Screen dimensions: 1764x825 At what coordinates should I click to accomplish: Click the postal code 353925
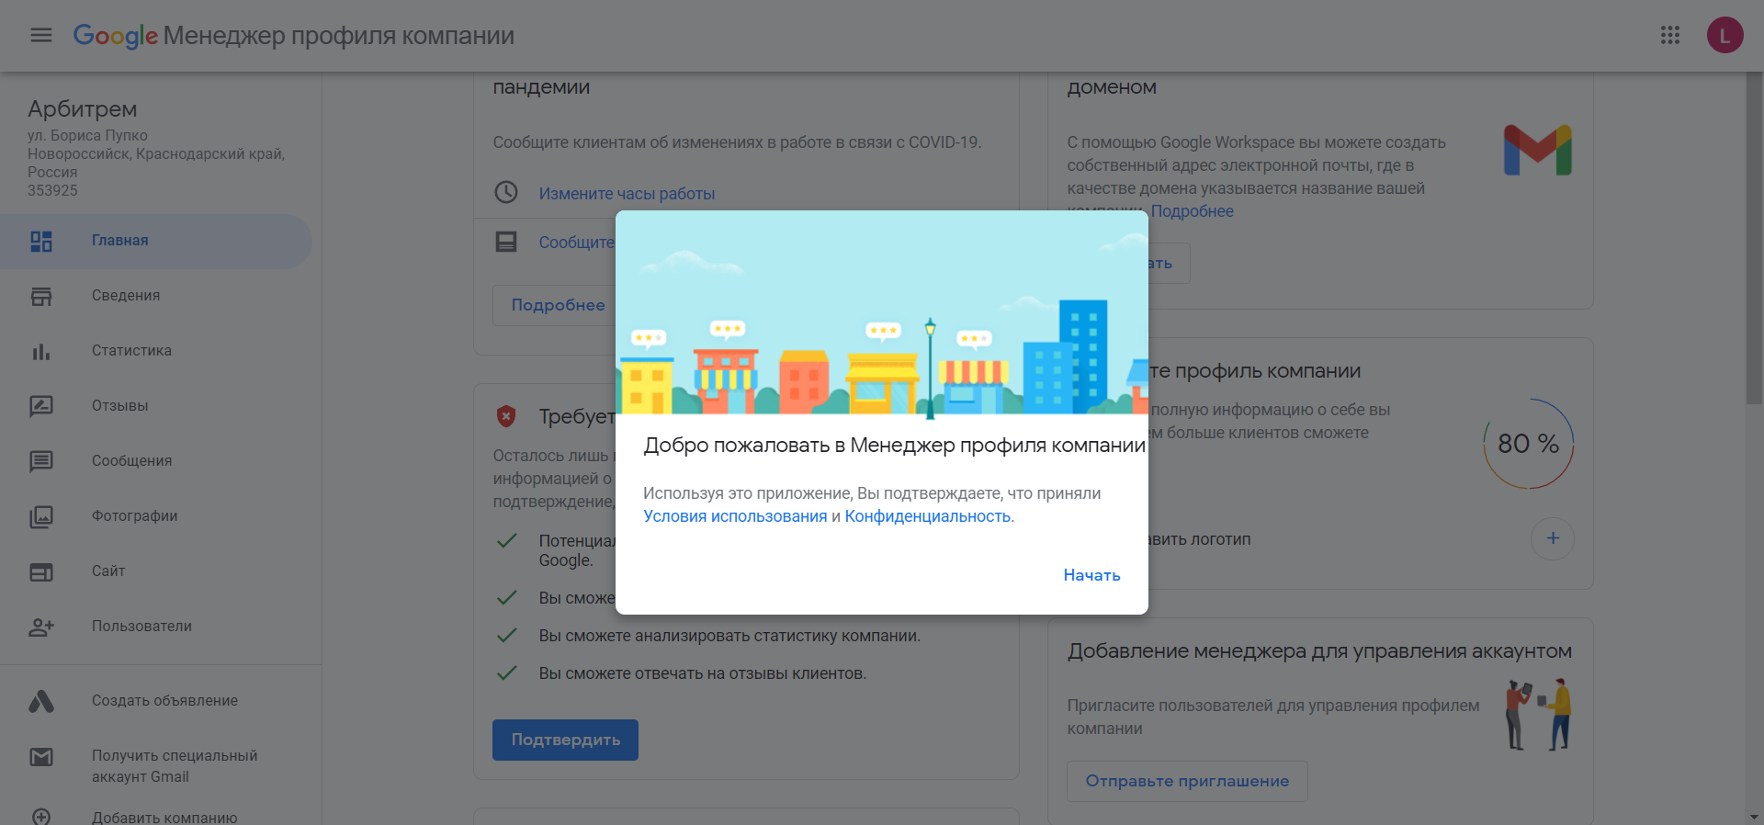click(x=52, y=191)
